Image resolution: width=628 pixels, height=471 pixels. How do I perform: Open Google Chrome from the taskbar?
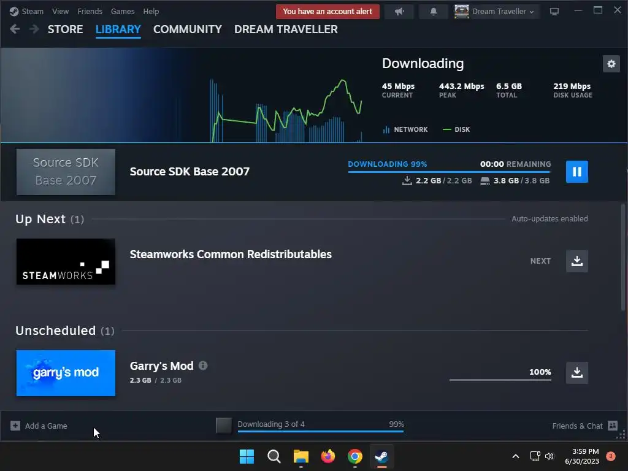[x=355, y=456]
